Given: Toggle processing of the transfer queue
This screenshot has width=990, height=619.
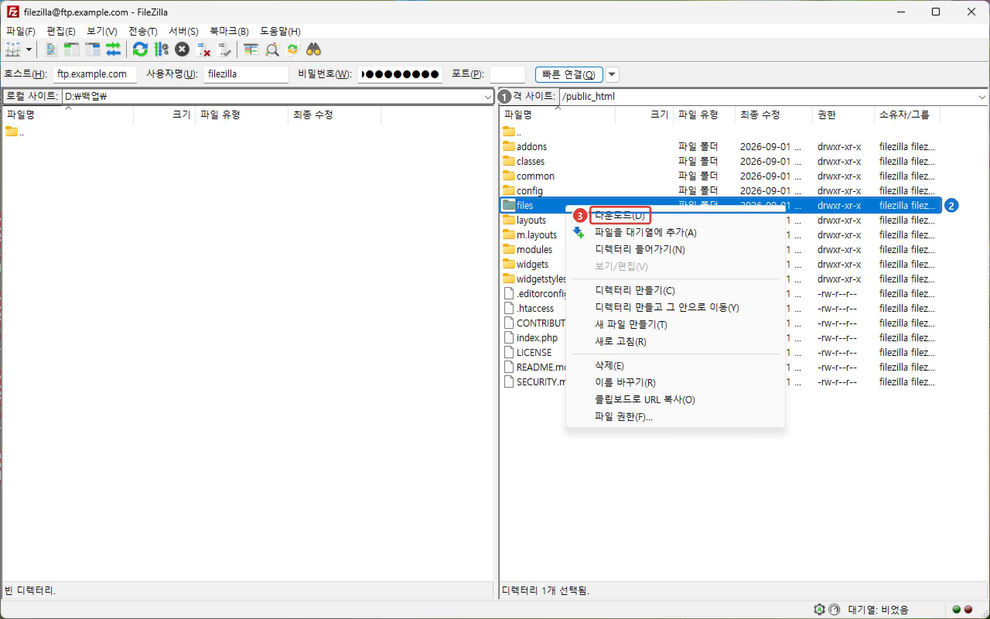Looking at the screenshot, I should point(161,50).
